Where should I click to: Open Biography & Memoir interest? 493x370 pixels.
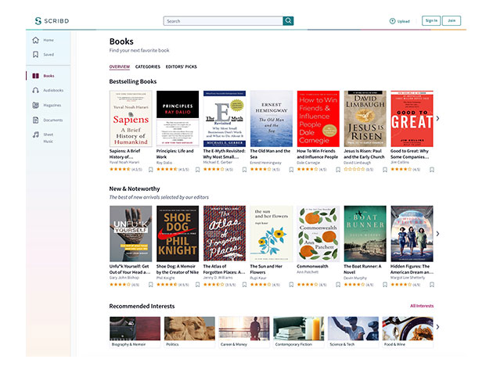coord(135,332)
